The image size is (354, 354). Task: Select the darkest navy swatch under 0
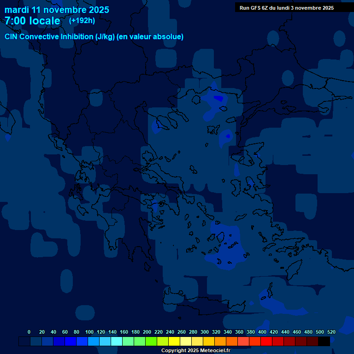coord(24,342)
